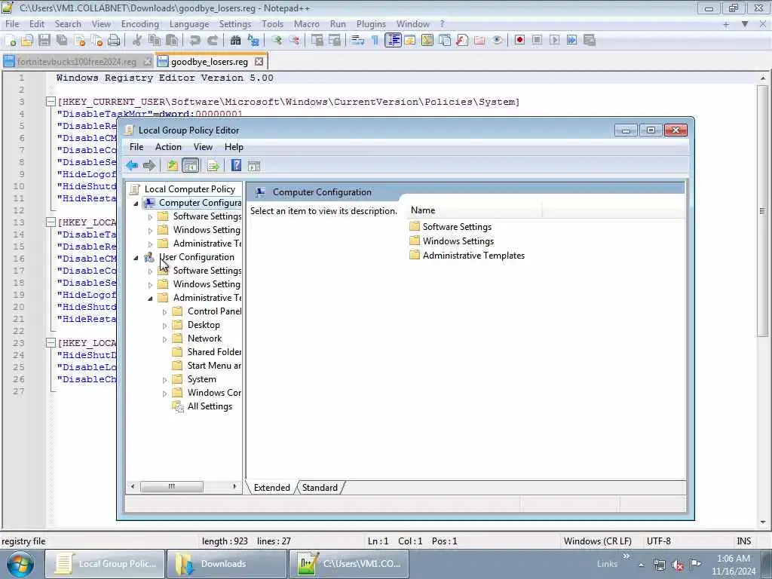Open Action menu in Group Policy Editor
This screenshot has width=772, height=579.
(168, 147)
